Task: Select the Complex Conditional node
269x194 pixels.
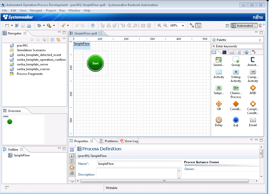Action: (253, 108)
